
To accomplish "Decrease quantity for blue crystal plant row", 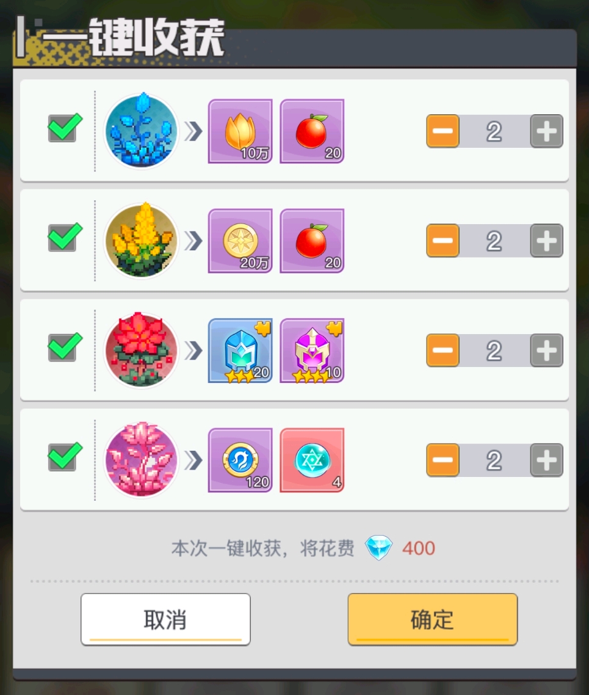I will point(443,131).
